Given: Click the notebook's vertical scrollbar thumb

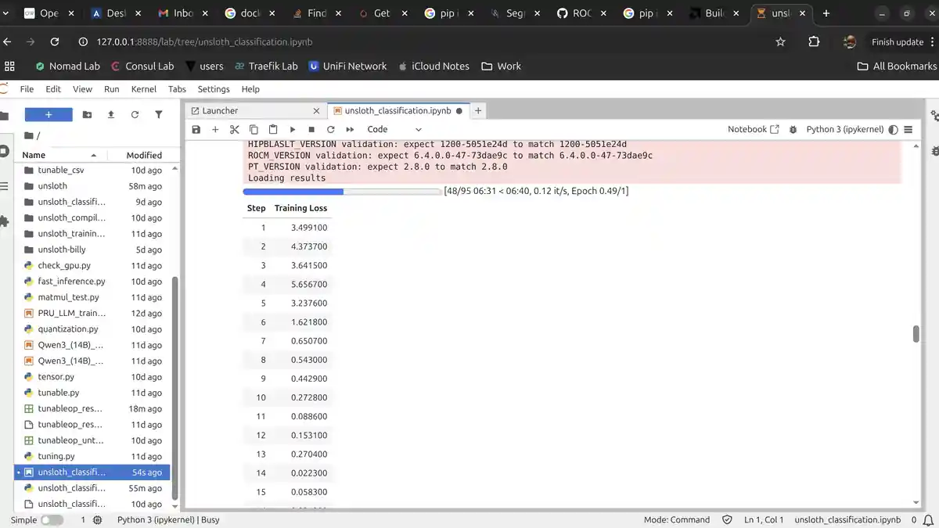Looking at the screenshot, I should click(x=916, y=334).
